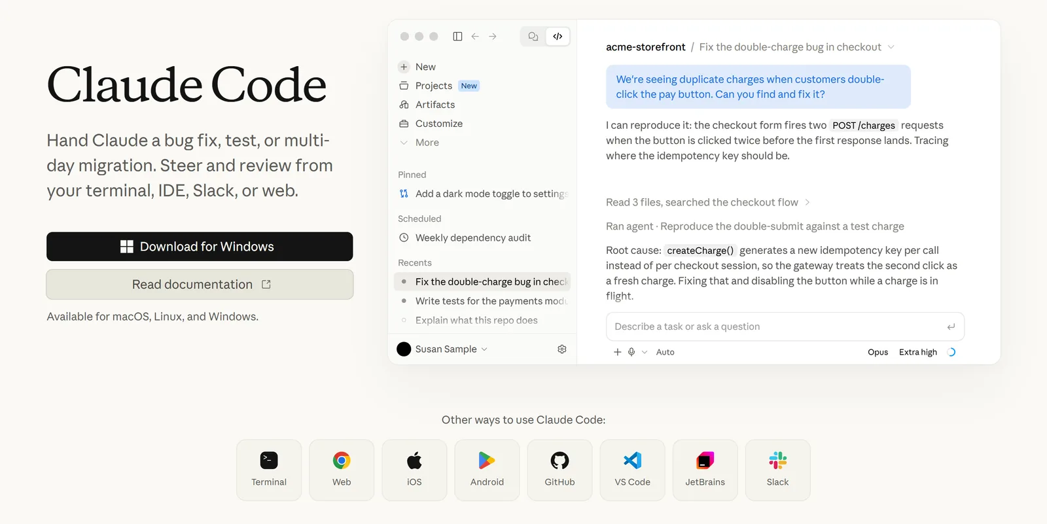Go back with the left arrow

coord(475,37)
